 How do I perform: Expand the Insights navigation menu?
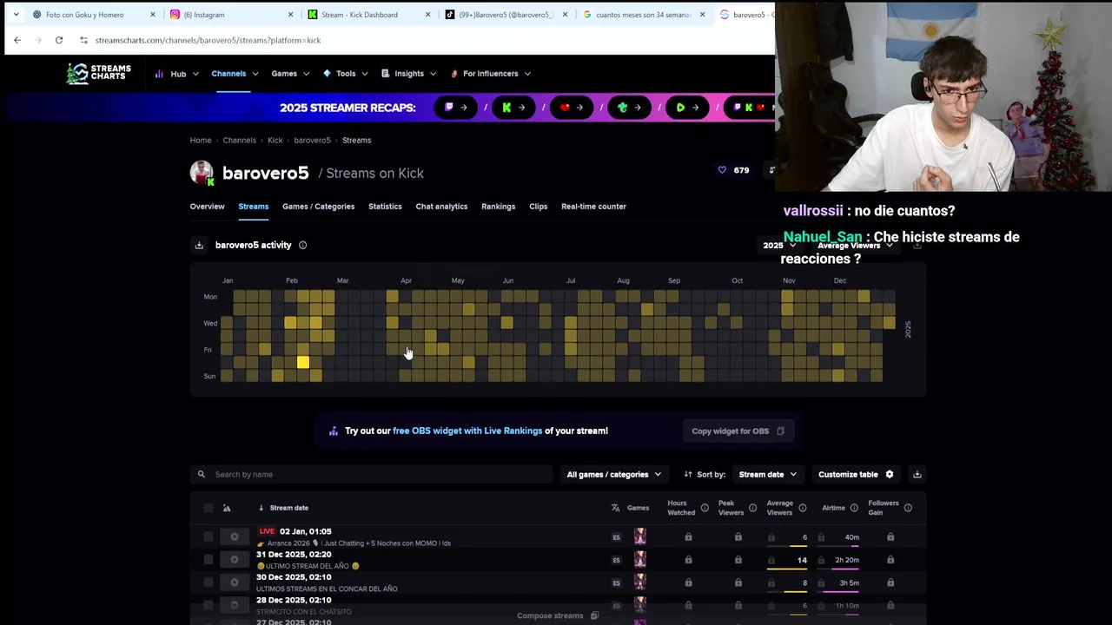(x=408, y=74)
